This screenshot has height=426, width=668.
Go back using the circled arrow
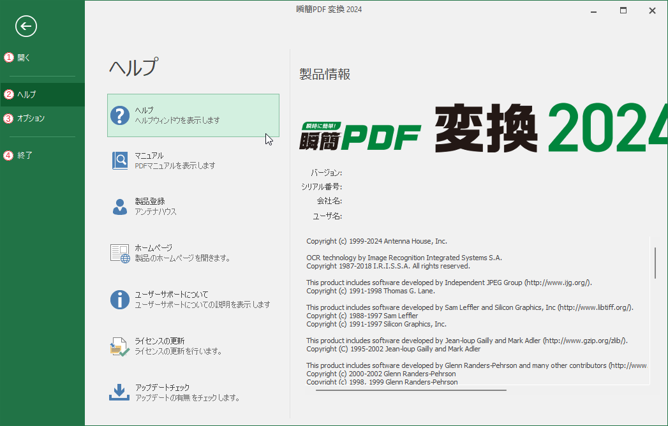[x=26, y=26]
